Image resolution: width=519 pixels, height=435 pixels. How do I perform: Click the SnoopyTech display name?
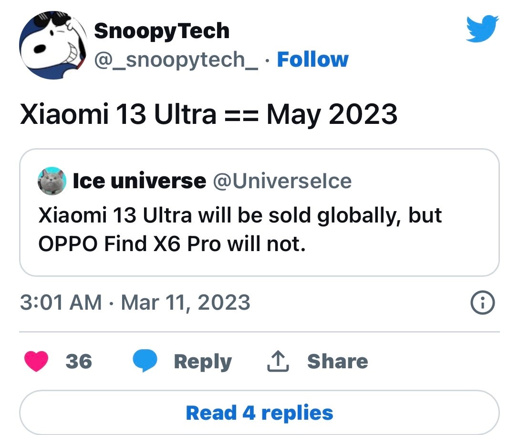(x=161, y=31)
